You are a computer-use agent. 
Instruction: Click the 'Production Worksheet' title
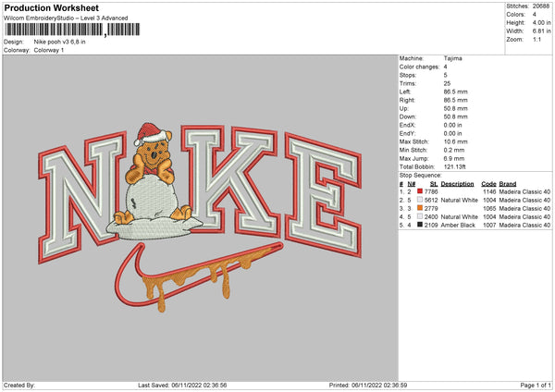click(x=51, y=7)
